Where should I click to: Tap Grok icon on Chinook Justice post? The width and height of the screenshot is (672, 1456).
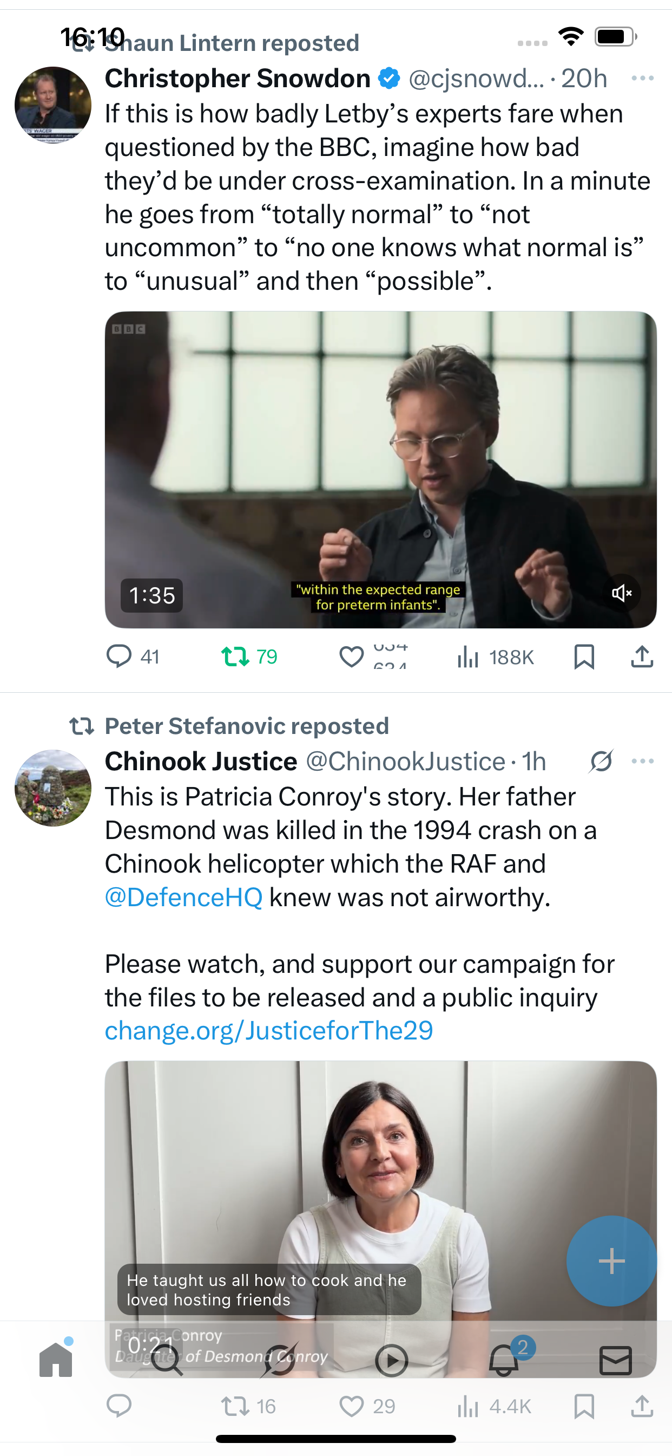601,762
